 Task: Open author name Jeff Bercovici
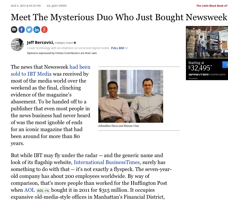40,42
